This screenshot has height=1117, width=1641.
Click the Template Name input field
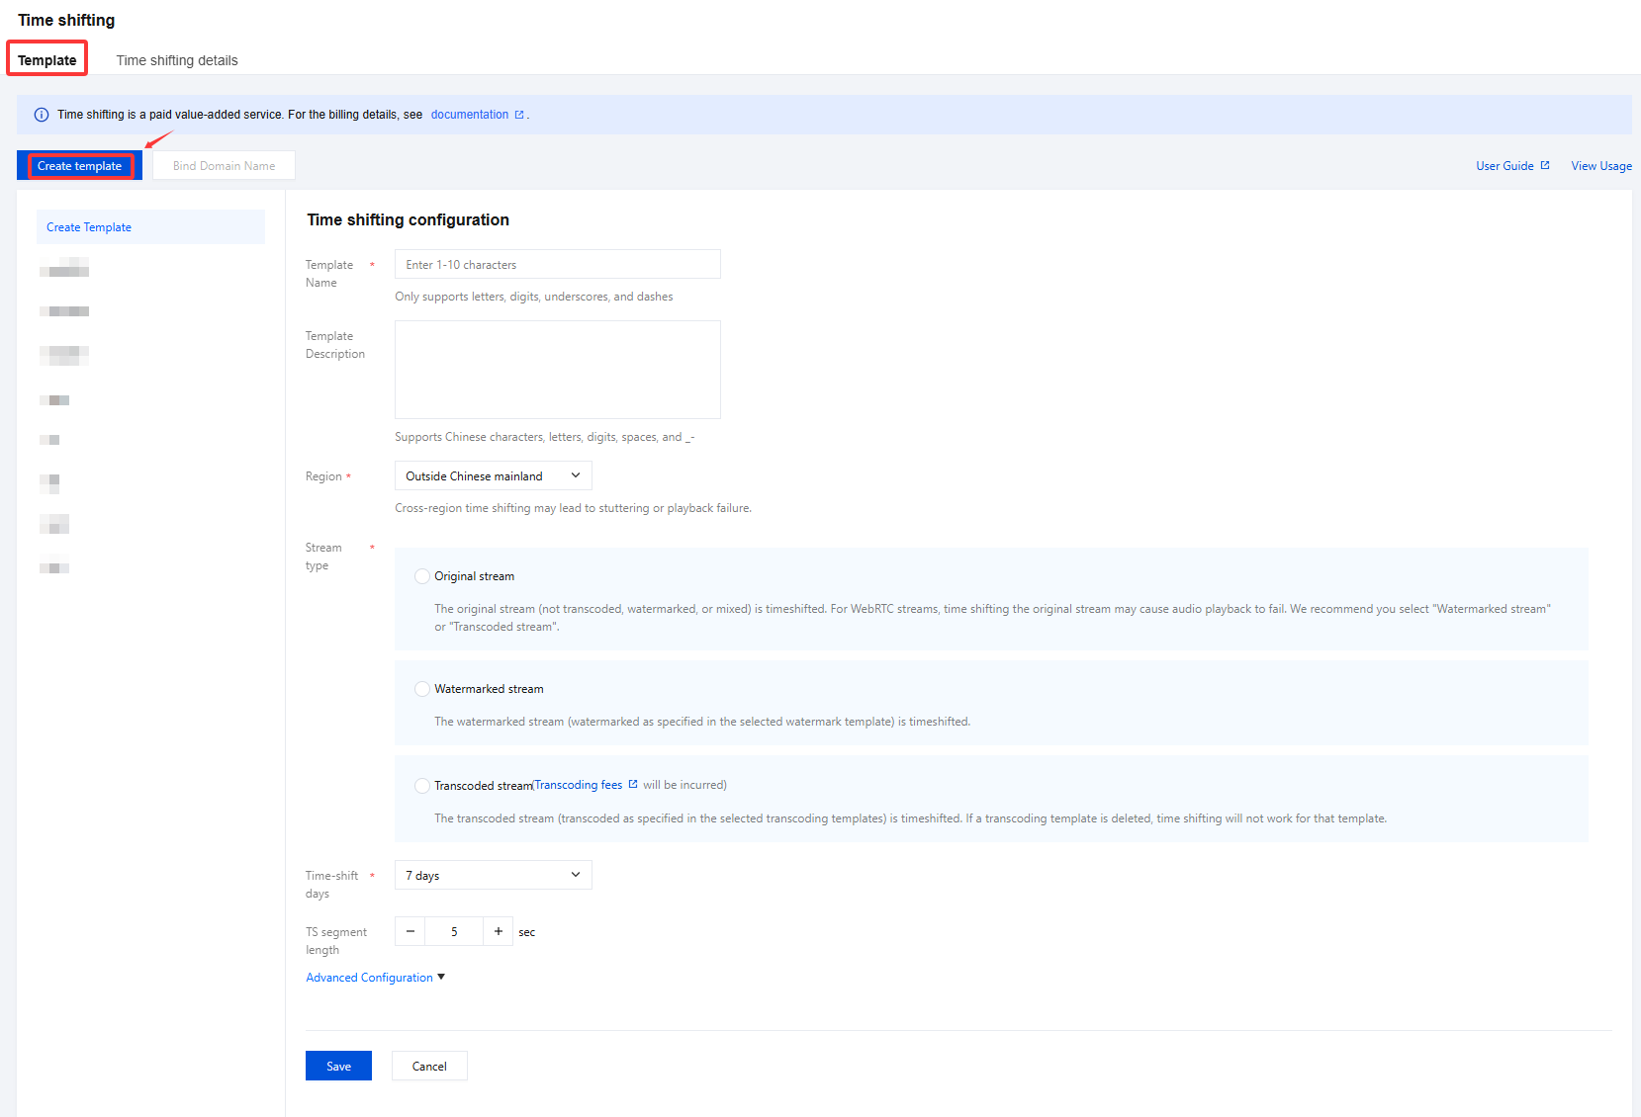pos(557,264)
